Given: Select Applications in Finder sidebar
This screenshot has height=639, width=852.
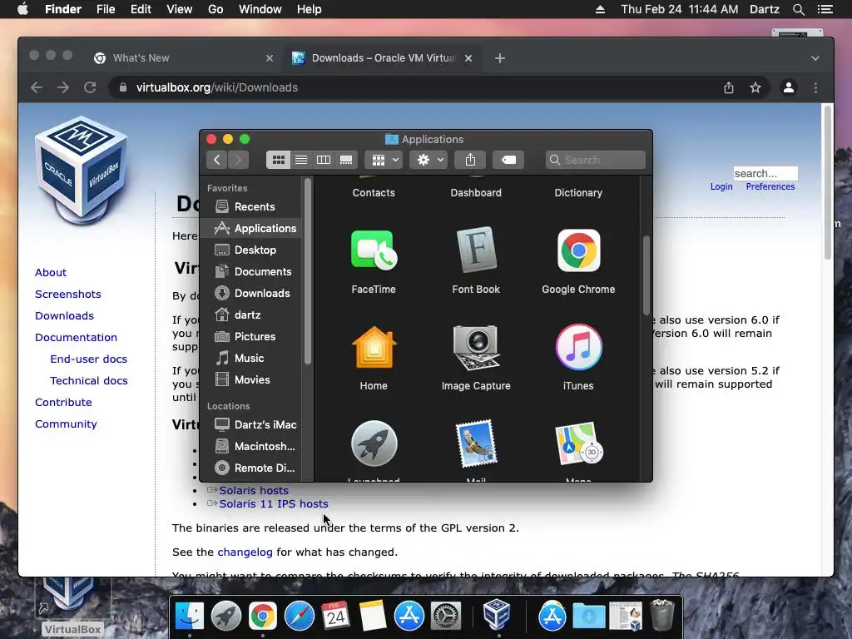Looking at the screenshot, I should (250, 228).
